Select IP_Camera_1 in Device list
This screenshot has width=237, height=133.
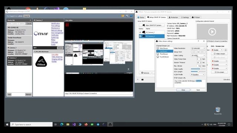19,51
